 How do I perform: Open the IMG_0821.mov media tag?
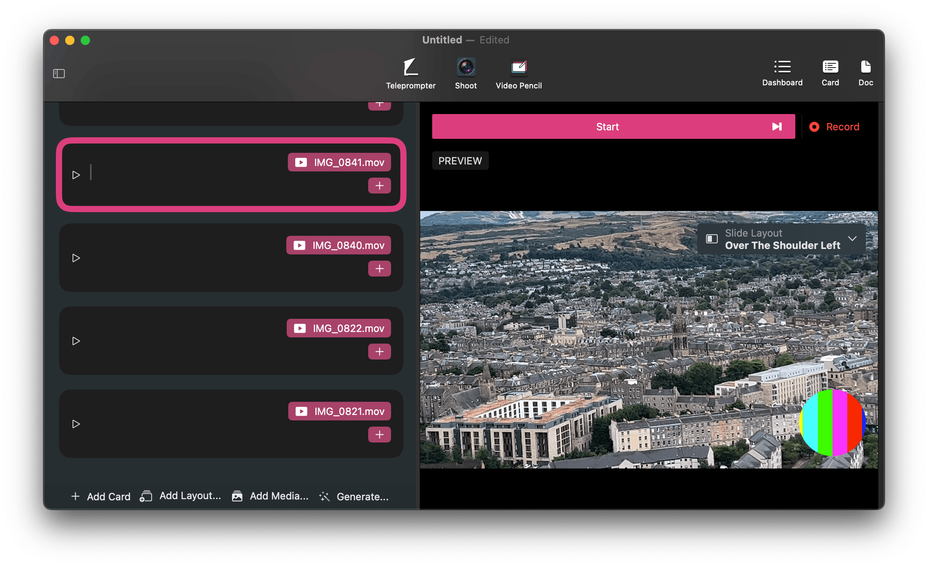[x=339, y=411]
